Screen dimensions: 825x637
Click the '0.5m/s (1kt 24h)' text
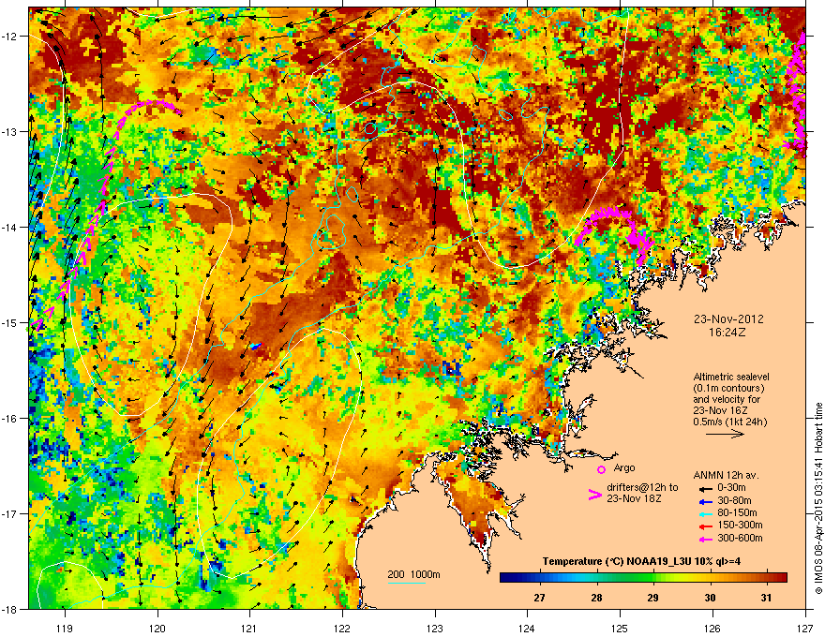730,422
